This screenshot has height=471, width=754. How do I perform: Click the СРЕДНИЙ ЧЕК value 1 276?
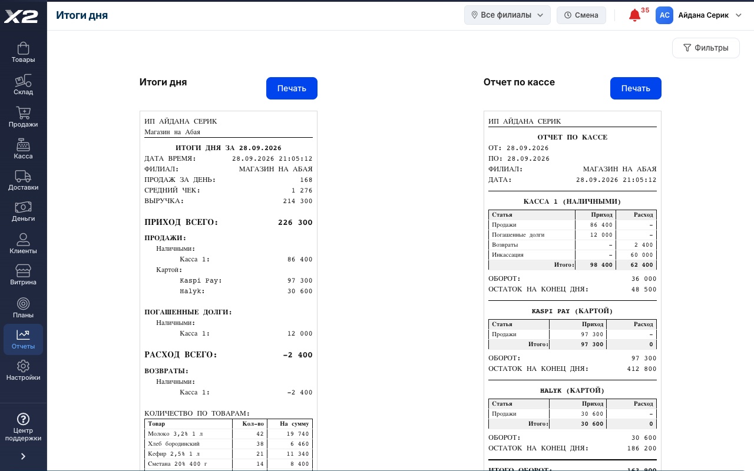[x=302, y=191]
